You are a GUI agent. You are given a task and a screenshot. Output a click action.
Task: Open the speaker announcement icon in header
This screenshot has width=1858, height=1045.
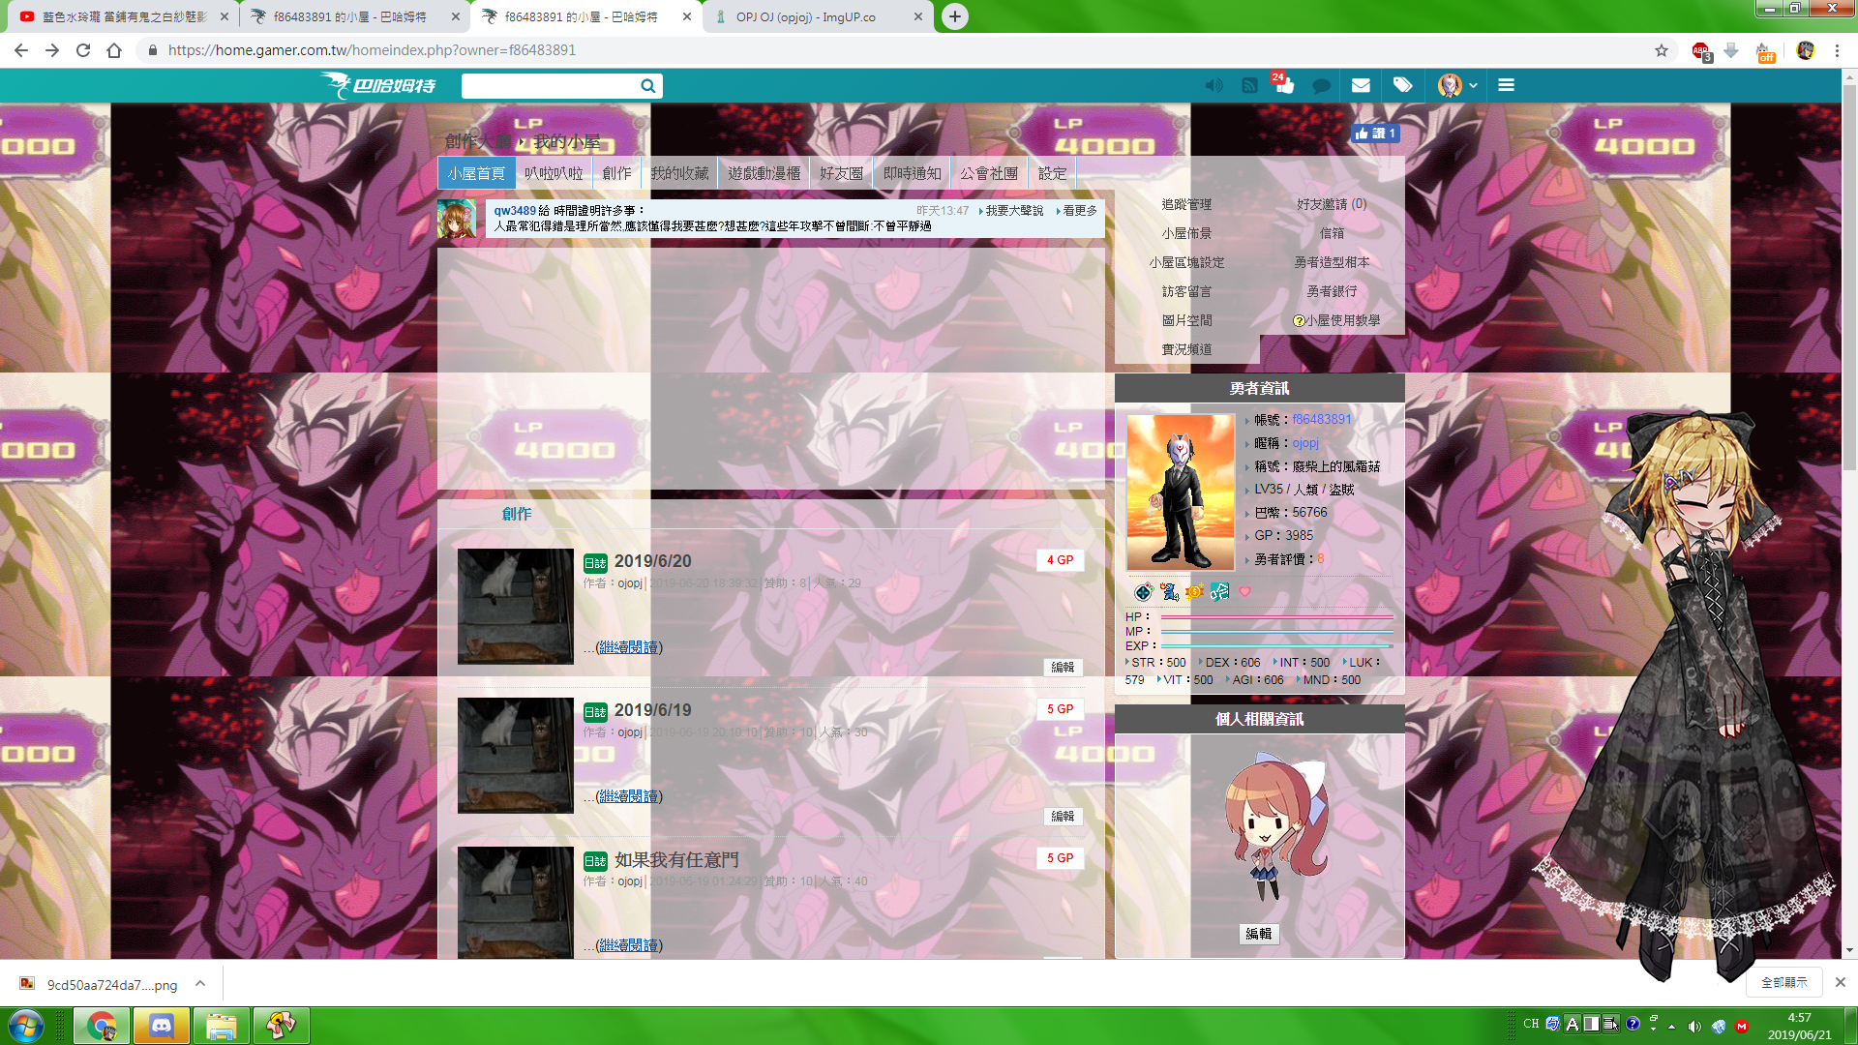tap(1214, 85)
